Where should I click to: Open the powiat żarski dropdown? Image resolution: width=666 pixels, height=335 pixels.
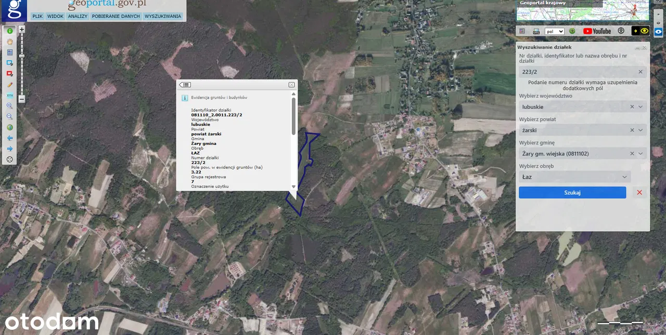pyautogui.click(x=641, y=130)
